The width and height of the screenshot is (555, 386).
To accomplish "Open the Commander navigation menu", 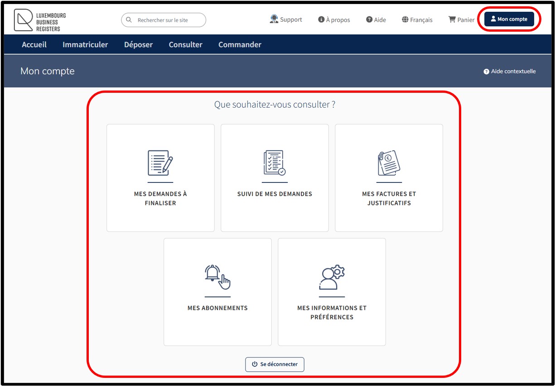I will [240, 44].
